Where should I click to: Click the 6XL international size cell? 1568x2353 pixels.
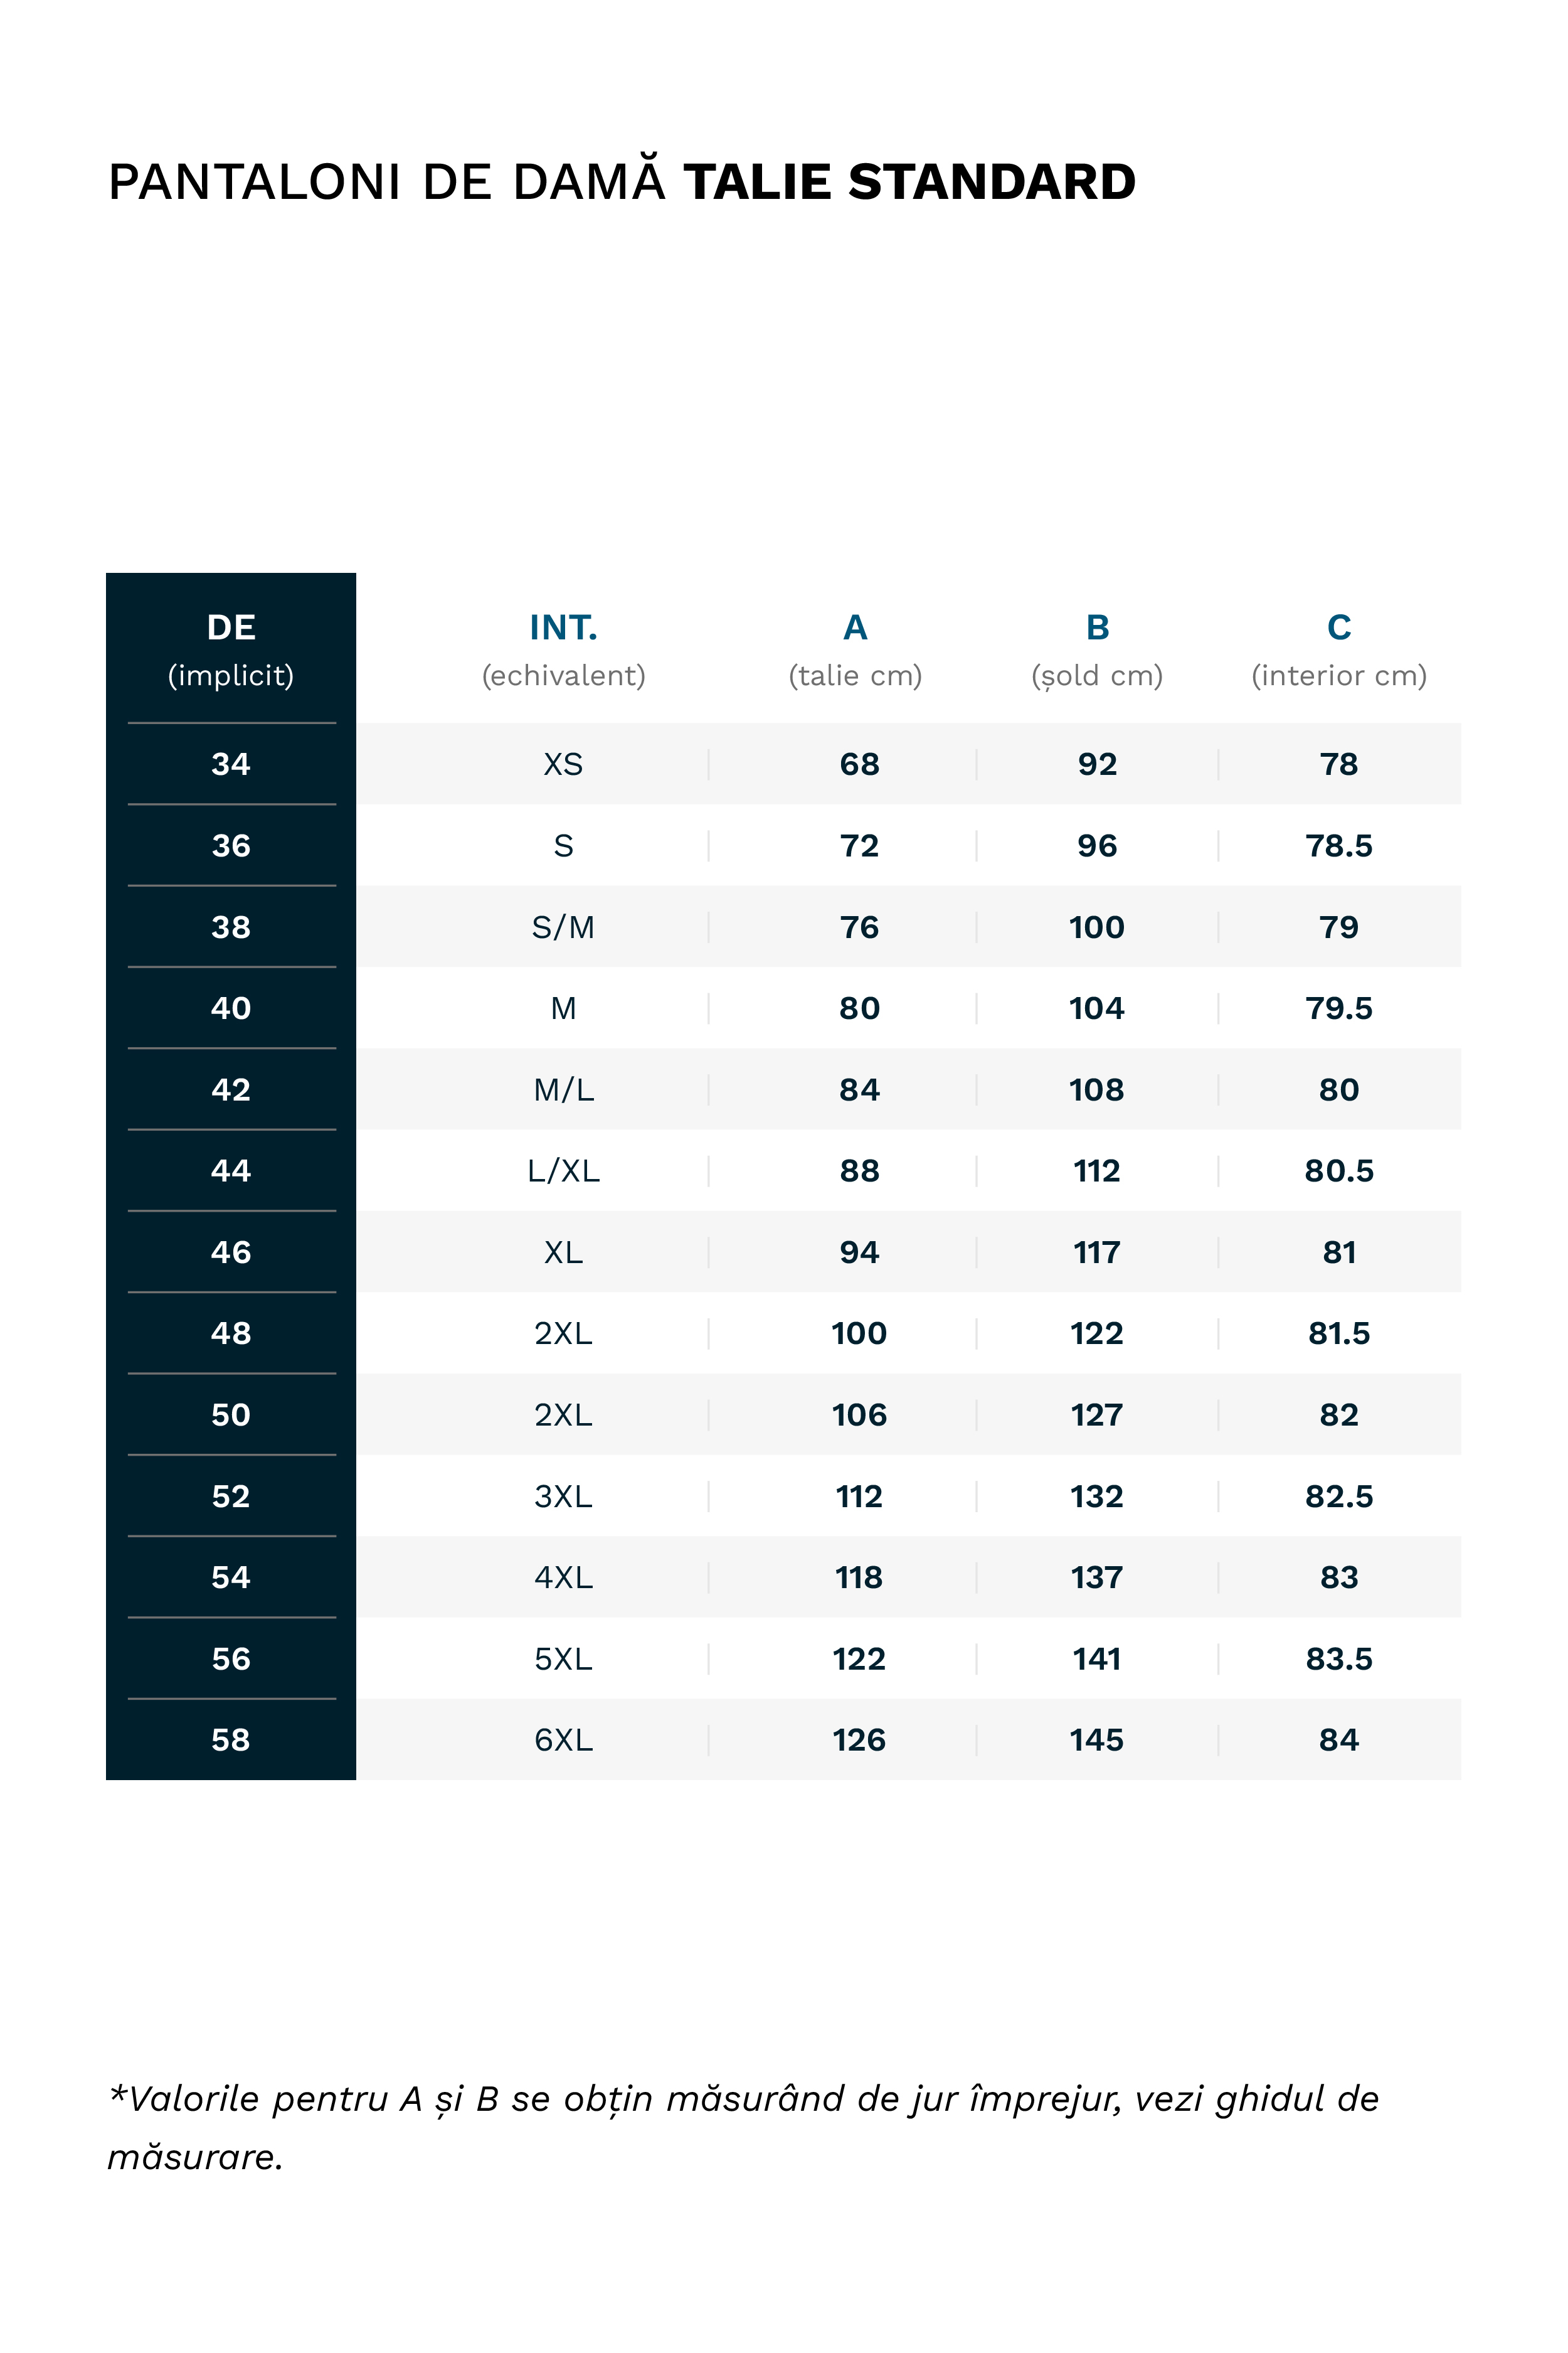563,1740
